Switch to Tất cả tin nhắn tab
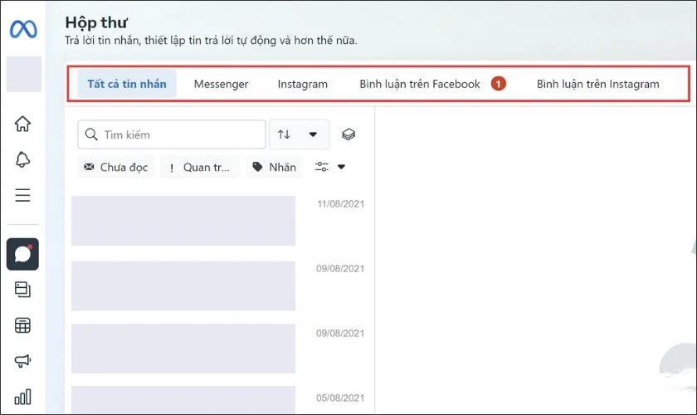Screen dimensions: 697x415 pyautogui.click(x=127, y=84)
